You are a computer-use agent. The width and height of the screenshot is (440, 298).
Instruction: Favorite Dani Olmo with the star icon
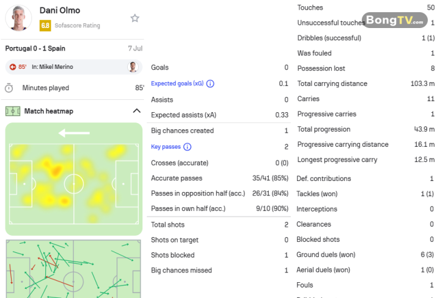pos(135,18)
